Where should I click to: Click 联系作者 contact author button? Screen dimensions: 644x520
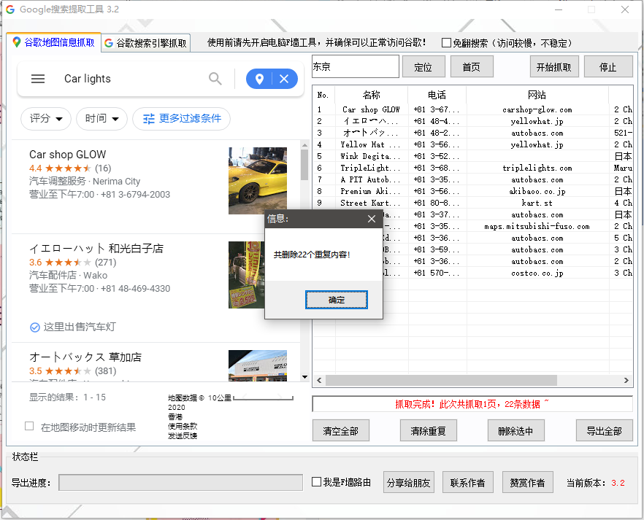pos(468,482)
